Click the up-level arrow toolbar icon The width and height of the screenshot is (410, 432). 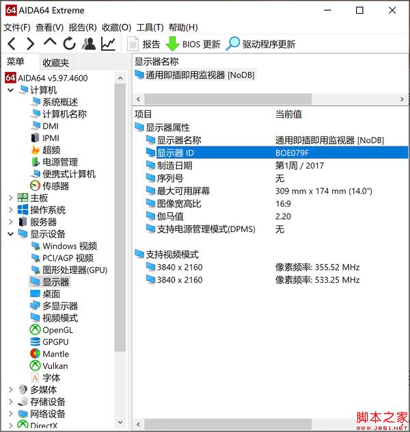click(x=50, y=42)
